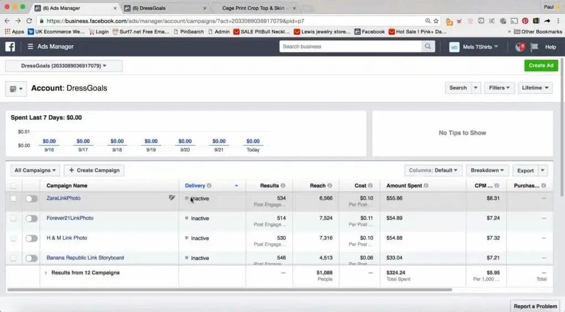Open the Breakdown dropdown

click(487, 170)
